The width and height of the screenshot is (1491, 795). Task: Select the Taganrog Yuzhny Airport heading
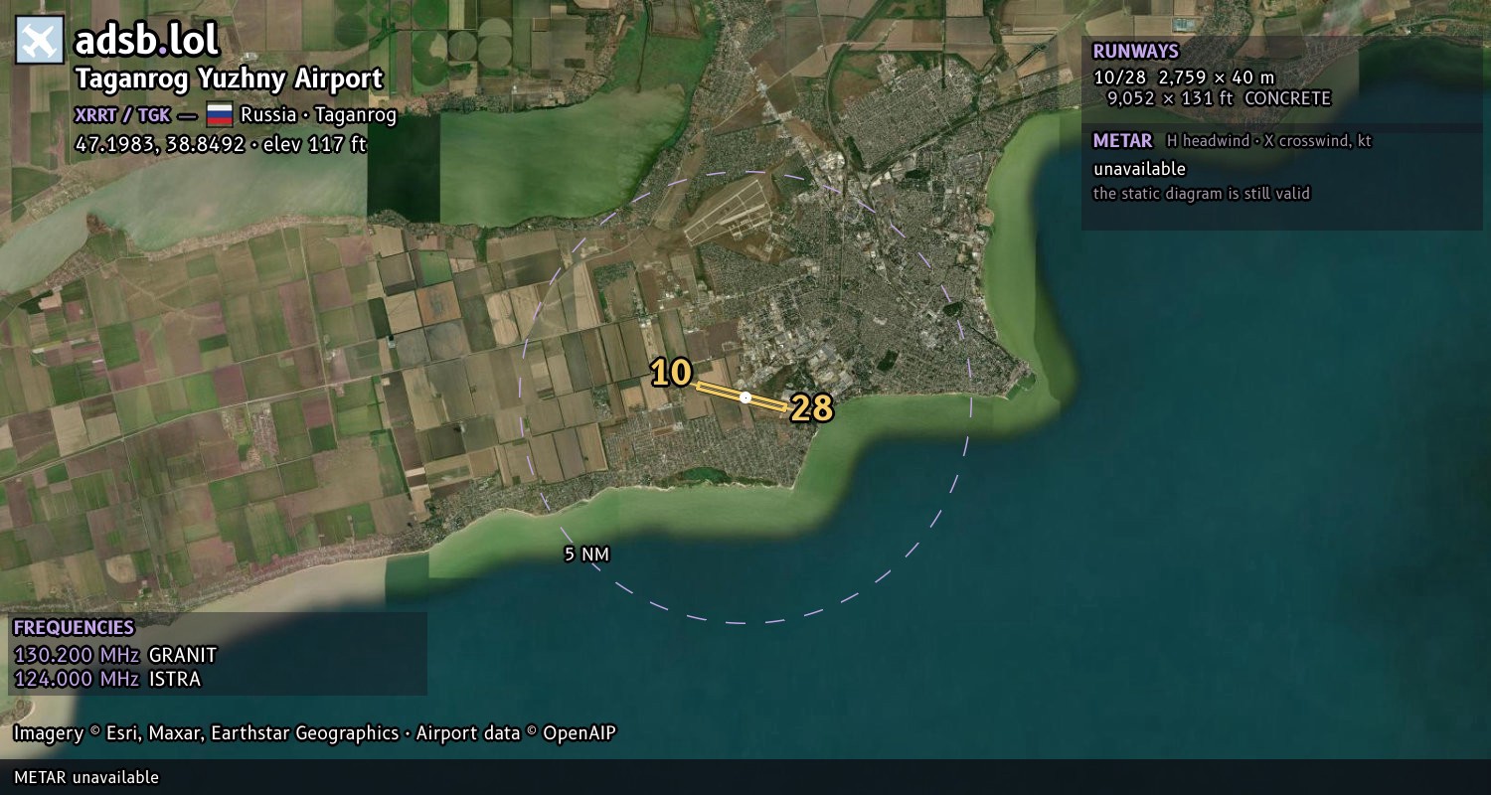[x=229, y=79]
